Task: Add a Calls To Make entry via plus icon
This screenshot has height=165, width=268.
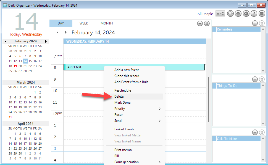Action: (255, 133)
